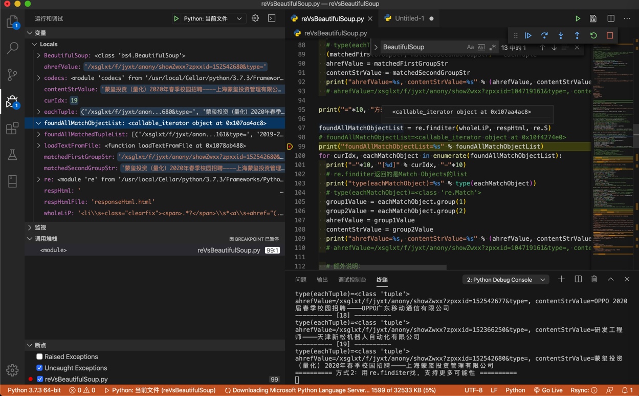The image size is (639, 396).
Task: Open the Extensions view
Action: tap(12, 128)
